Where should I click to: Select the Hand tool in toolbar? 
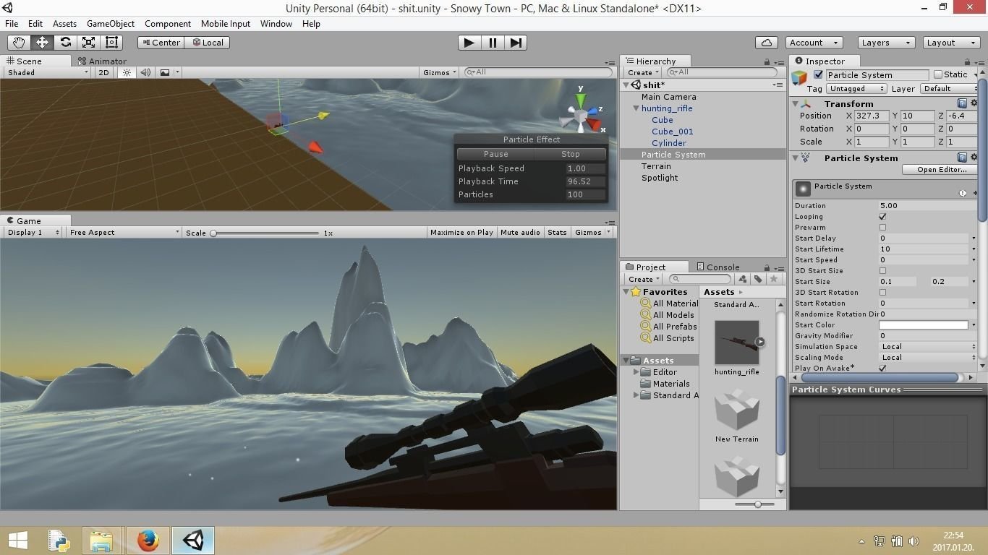pos(19,43)
